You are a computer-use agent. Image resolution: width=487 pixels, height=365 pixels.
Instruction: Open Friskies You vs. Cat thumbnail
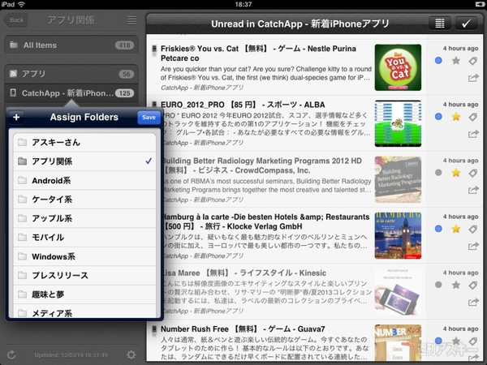click(398, 67)
